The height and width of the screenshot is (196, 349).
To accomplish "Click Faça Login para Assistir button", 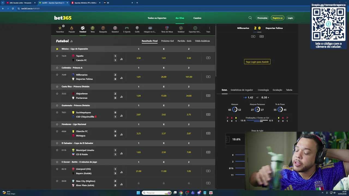I will (257, 62).
